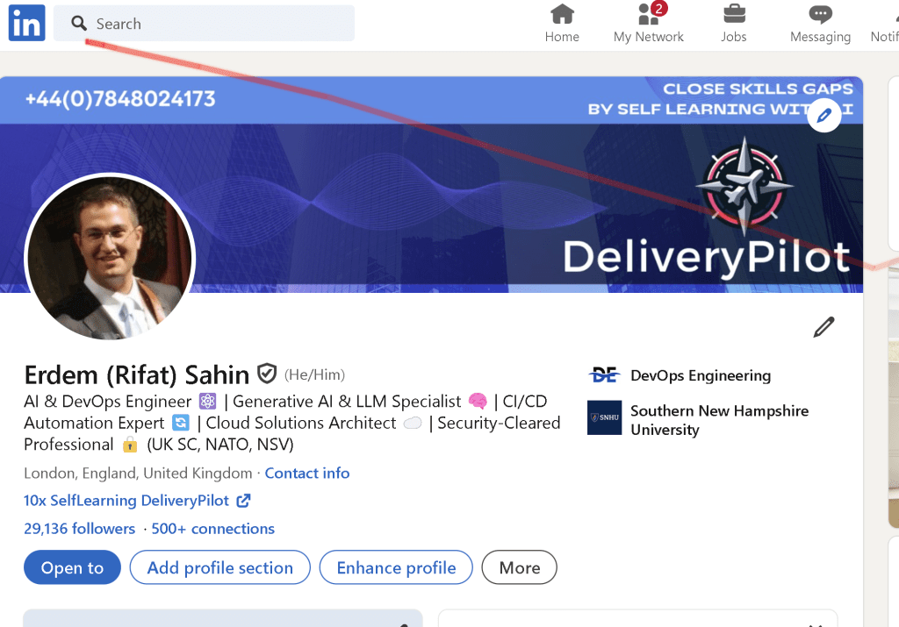The width and height of the screenshot is (899, 627).
Task: Click My Network people icon
Action: coord(648,16)
